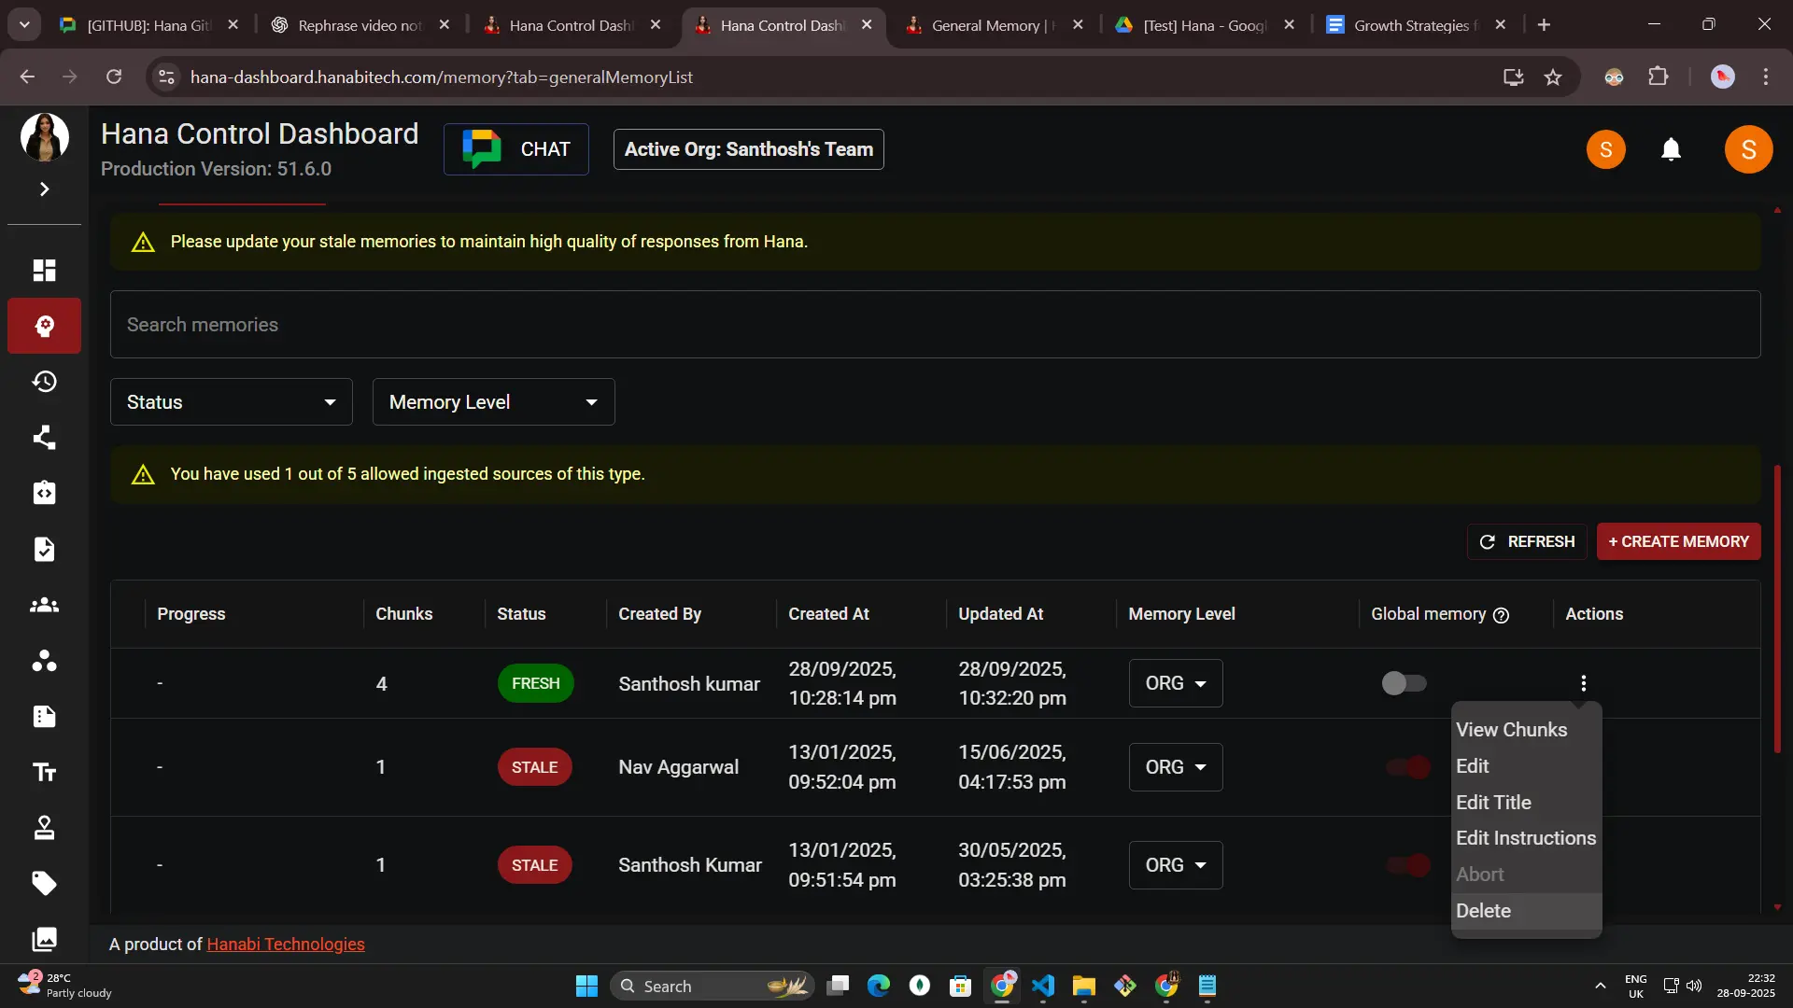The width and height of the screenshot is (1793, 1008).
Task: Click the history clock icon in sidebar
Action: (44, 382)
